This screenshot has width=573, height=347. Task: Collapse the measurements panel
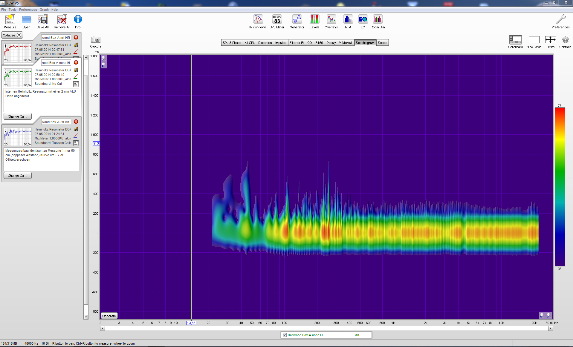point(12,35)
